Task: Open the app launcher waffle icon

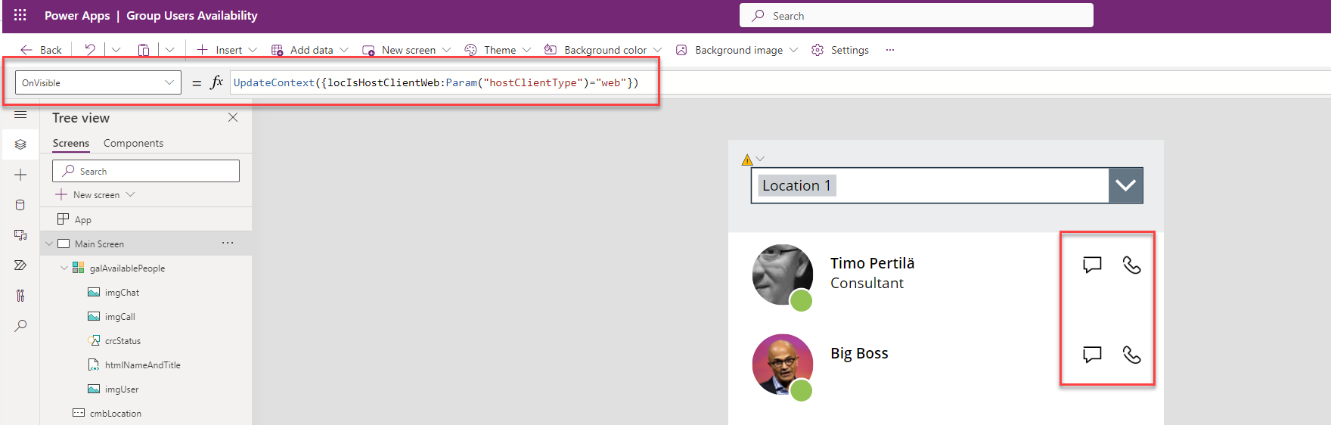Action: pyautogui.click(x=20, y=15)
